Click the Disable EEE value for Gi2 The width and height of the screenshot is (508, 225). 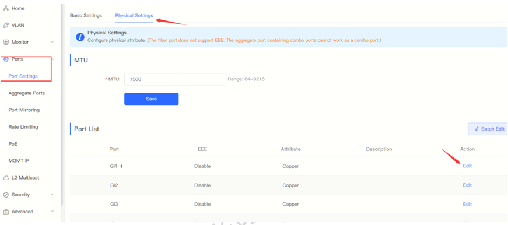[x=202, y=185]
